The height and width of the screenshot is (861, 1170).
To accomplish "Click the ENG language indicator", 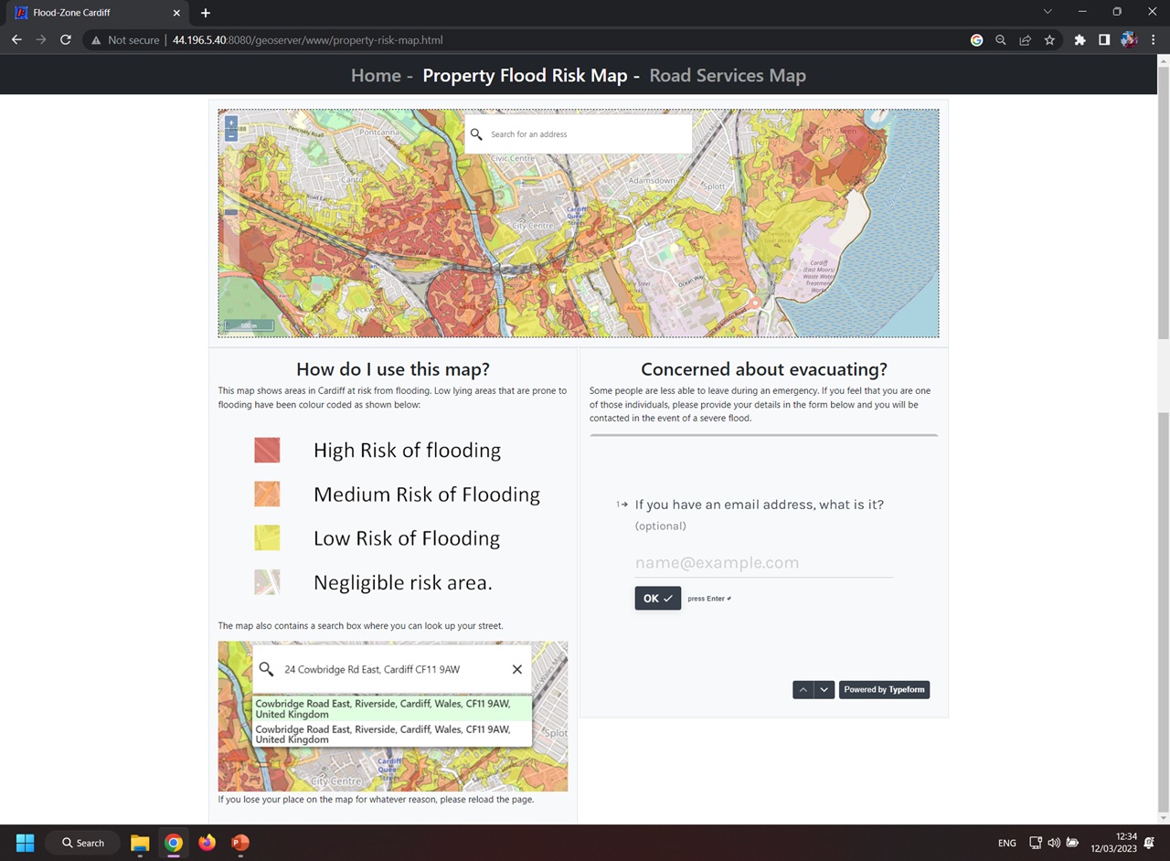I will pyautogui.click(x=1007, y=843).
